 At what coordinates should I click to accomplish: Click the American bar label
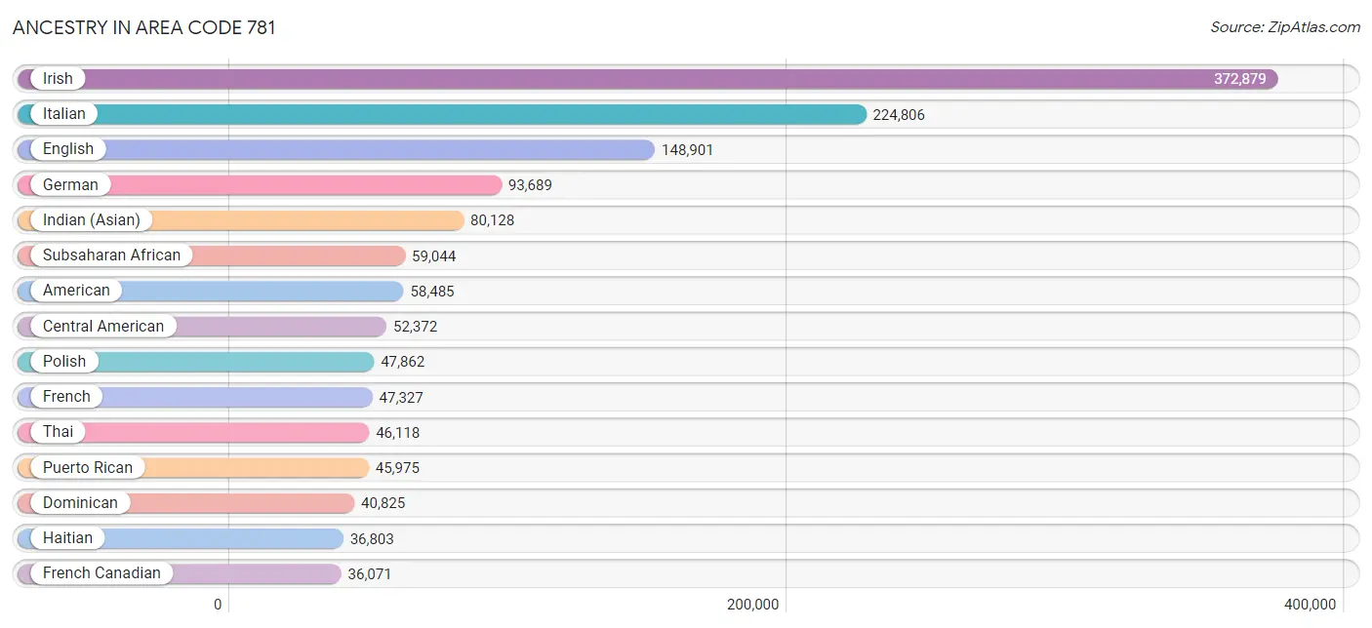(x=76, y=291)
